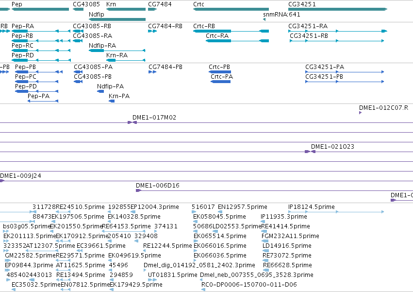
Task: Select the CG43085 gene label
Action: tap(86, 4)
